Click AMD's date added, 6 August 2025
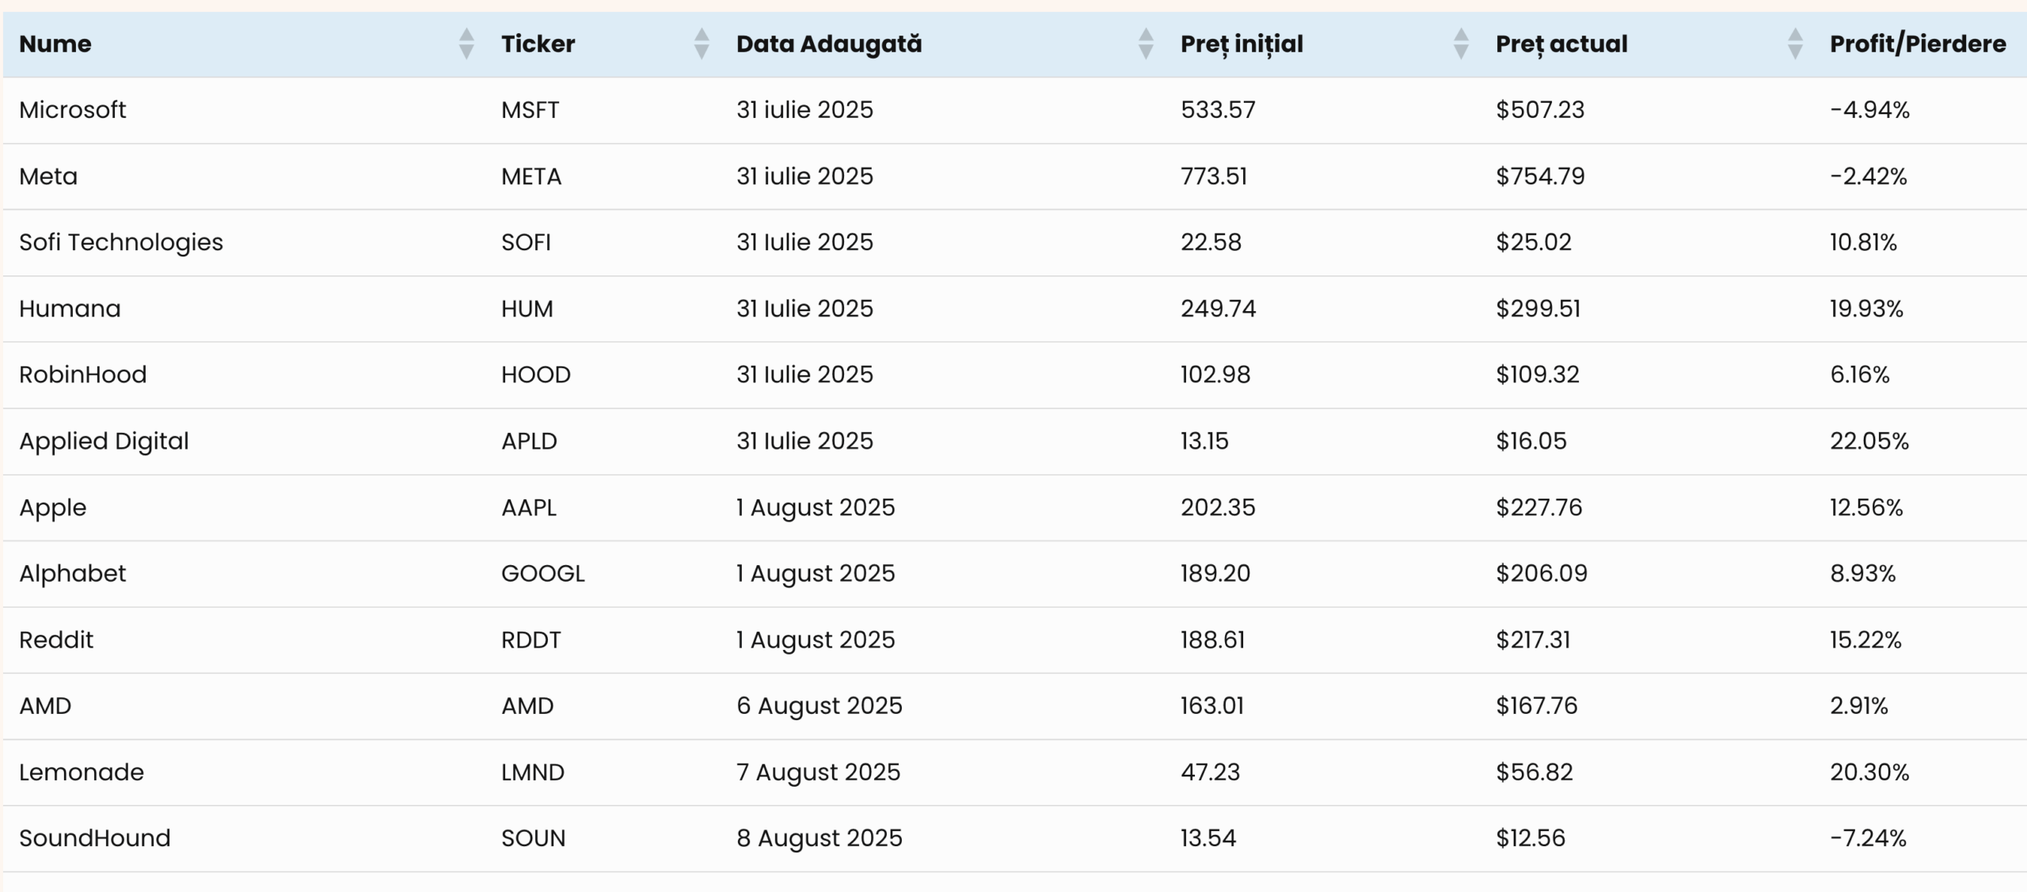Viewport: 2027px width, 892px height. click(x=819, y=705)
